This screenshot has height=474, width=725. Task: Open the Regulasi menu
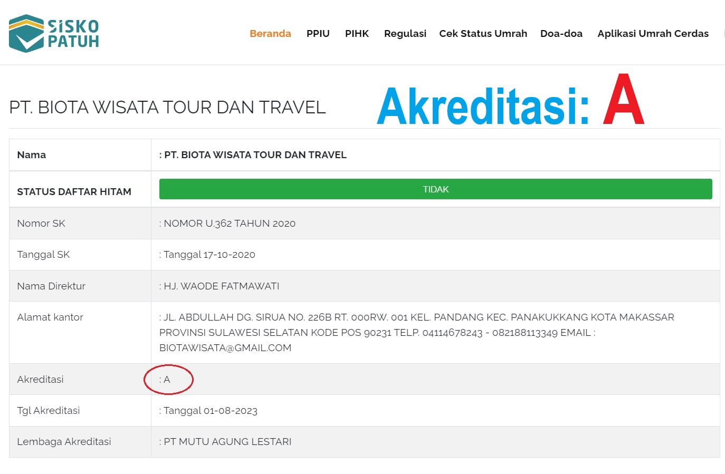click(405, 33)
